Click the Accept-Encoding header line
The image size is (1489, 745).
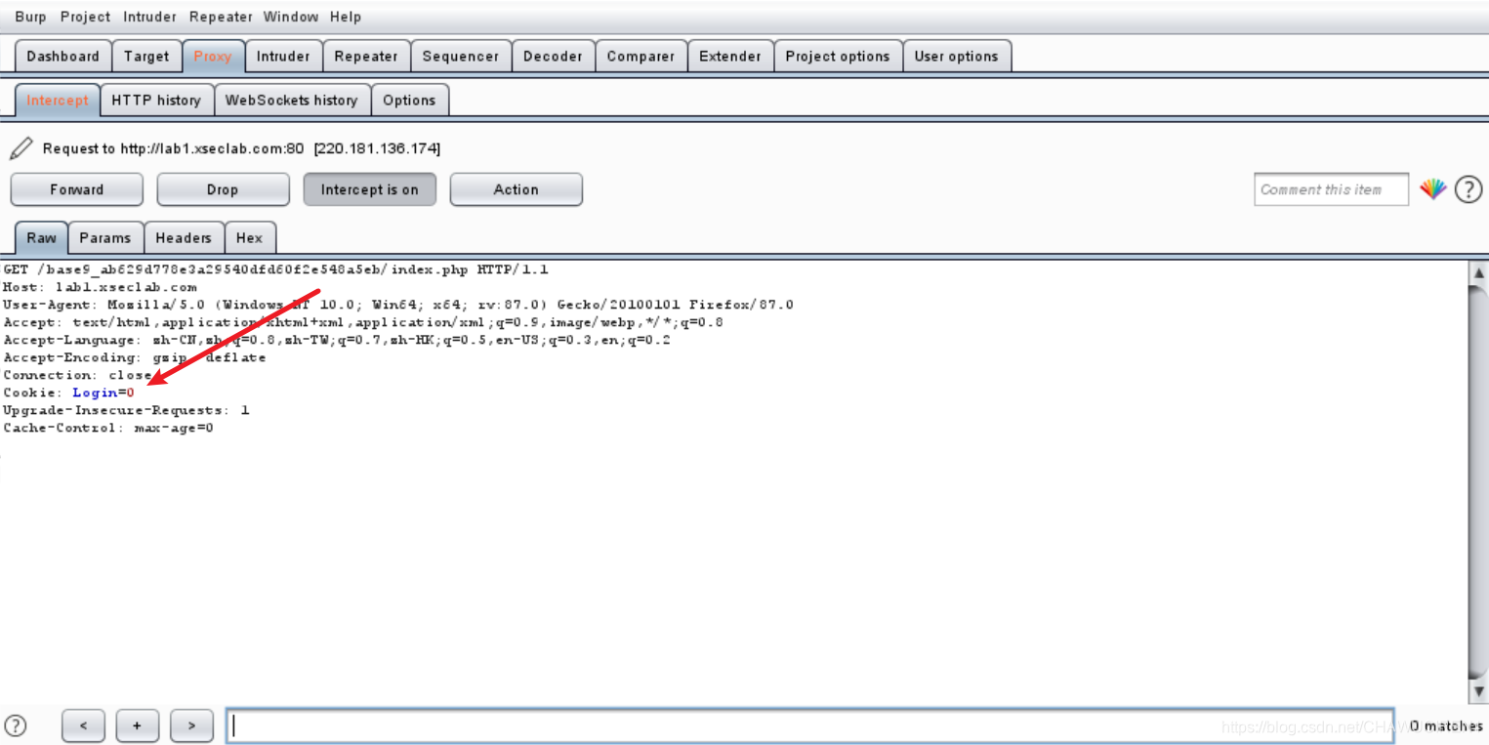(x=135, y=357)
